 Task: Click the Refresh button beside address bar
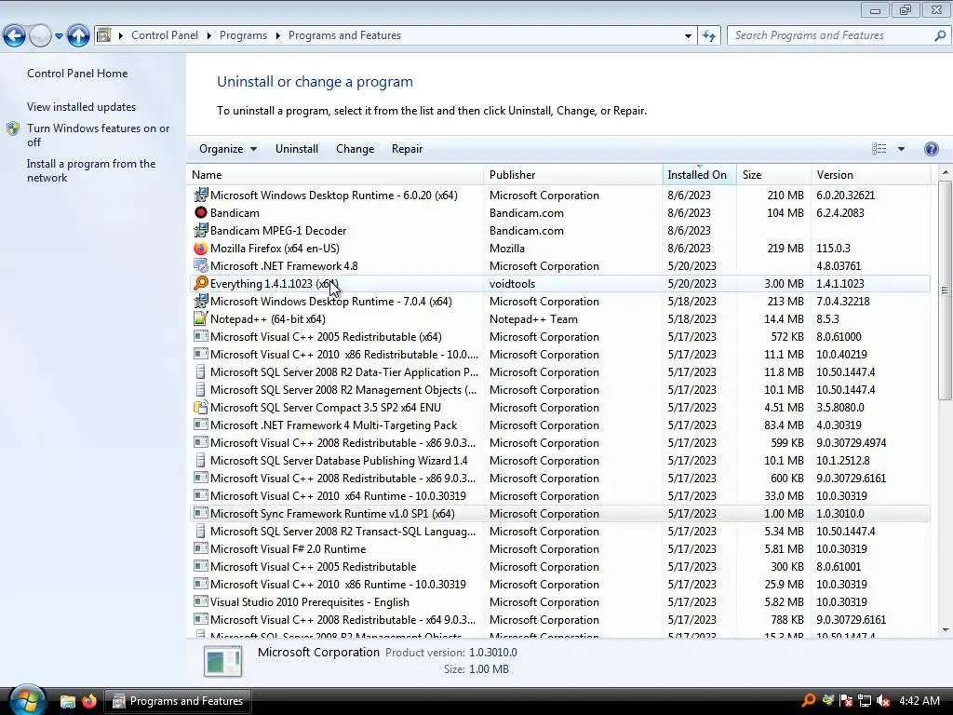pos(709,36)
